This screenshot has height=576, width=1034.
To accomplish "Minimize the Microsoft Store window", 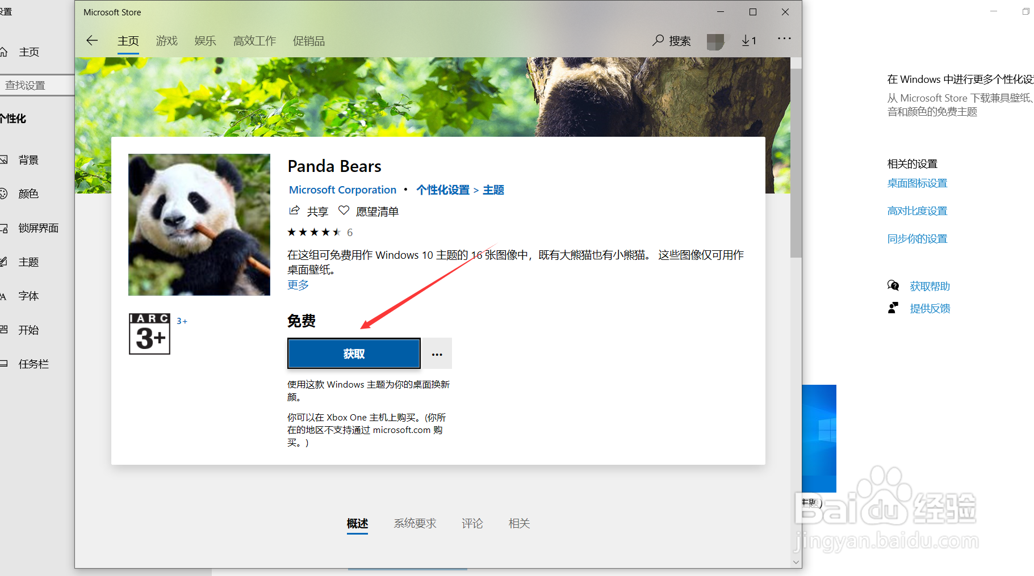I will (x=721, y=12).
